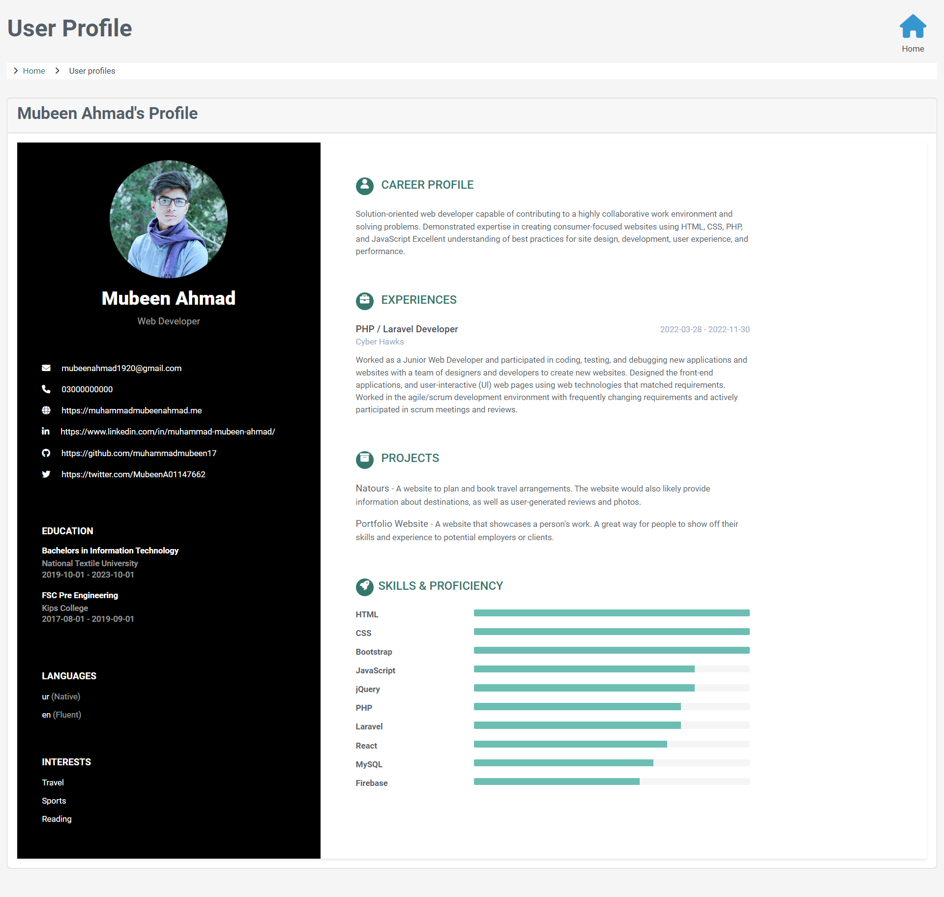The image size is (944, 897).
Task: Click the phone number 03000000000
Action: [87, 389]
